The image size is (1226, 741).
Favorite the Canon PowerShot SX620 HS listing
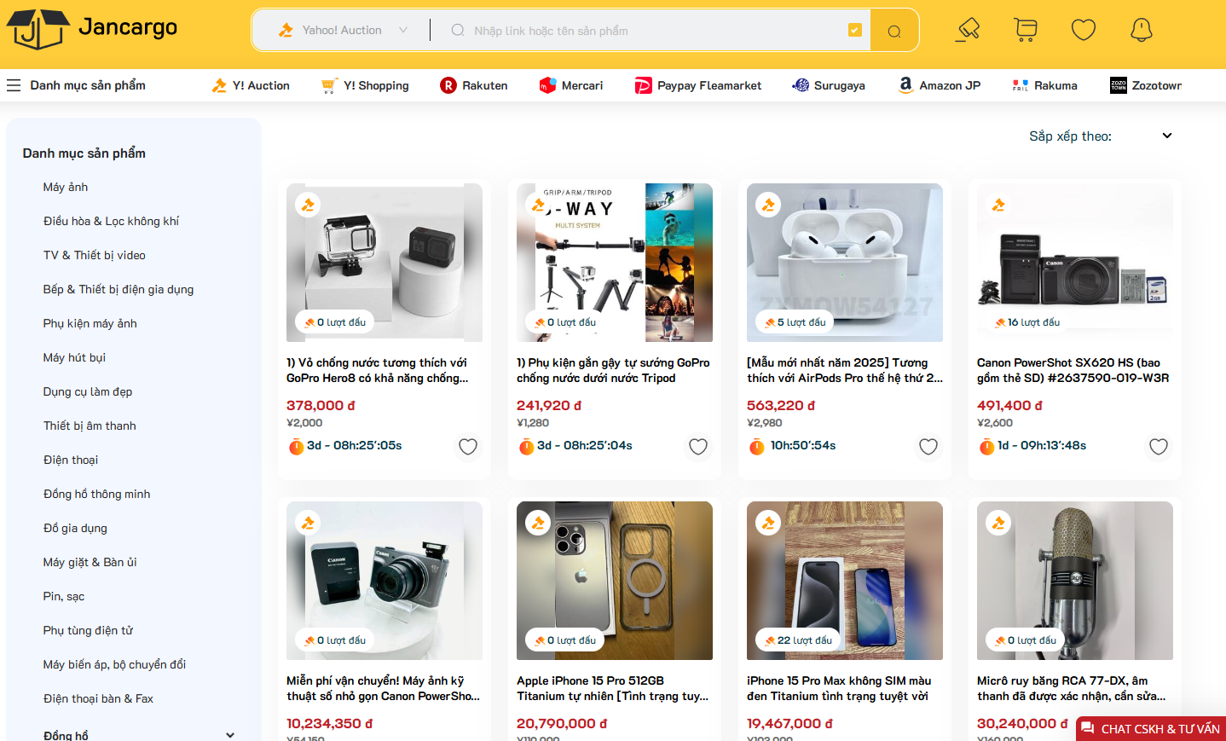point(1158,446)
